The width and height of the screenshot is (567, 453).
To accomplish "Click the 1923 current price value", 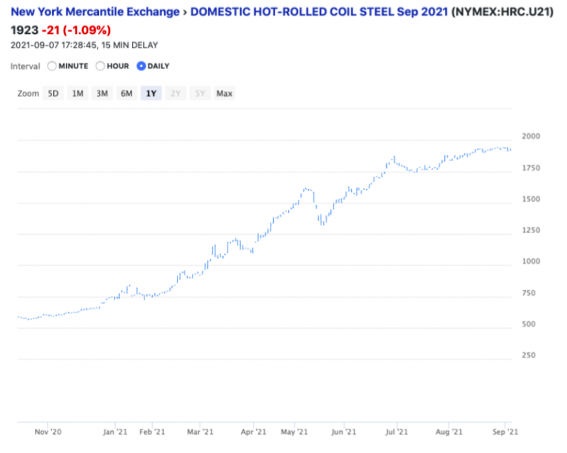I will (23, 31).
